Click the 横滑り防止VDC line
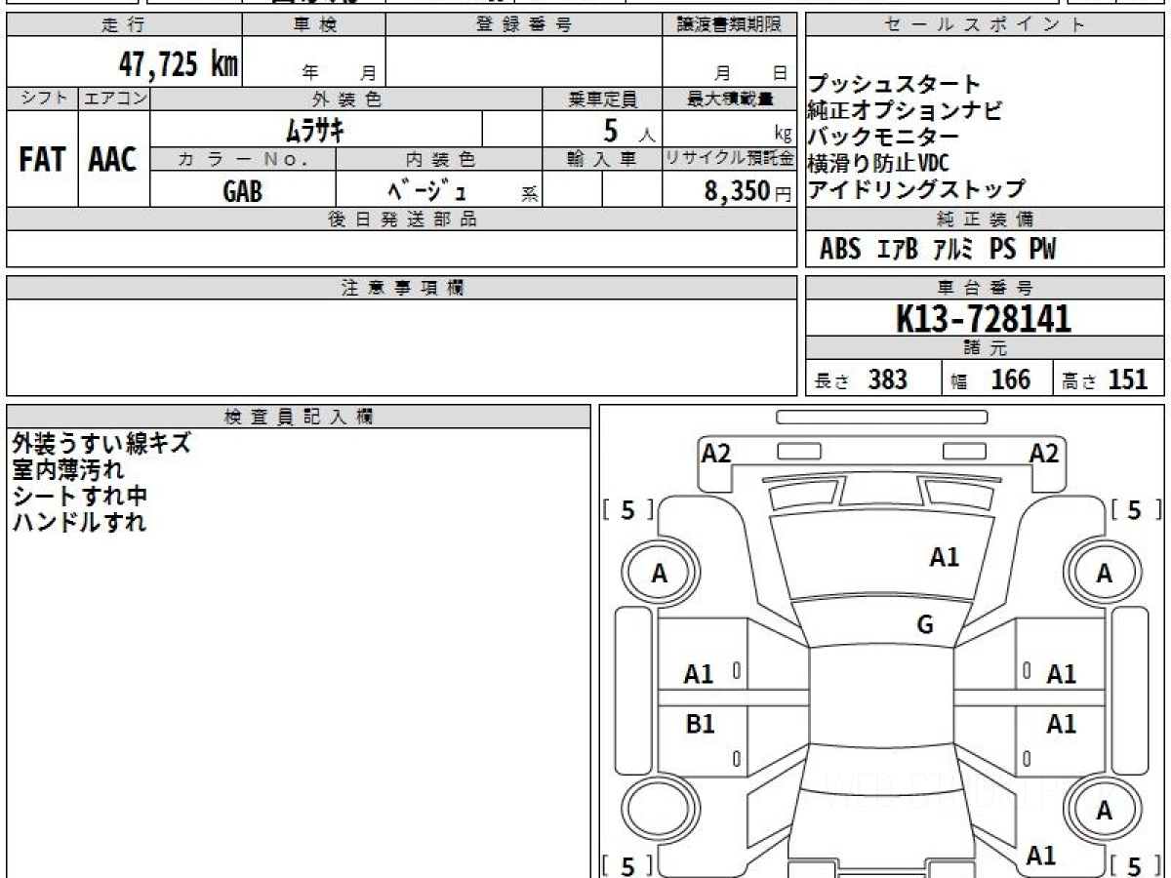Viewport: 1171px width, 878px height. (x=878, y=163)
